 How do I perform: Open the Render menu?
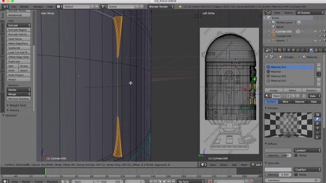(x=24, y=7)
